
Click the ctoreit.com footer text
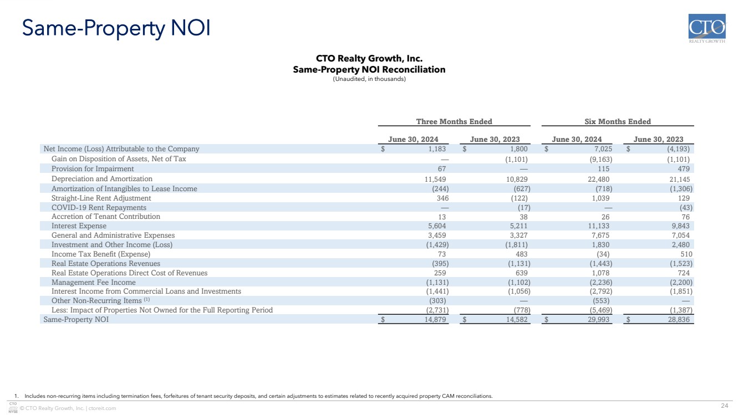pos(102,408)
